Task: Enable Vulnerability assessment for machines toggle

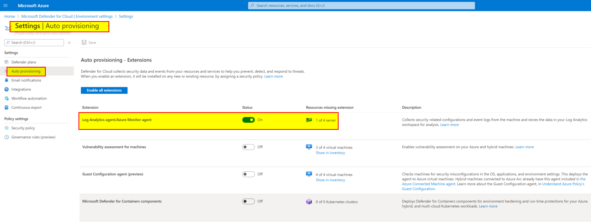Action: point(249,147)
